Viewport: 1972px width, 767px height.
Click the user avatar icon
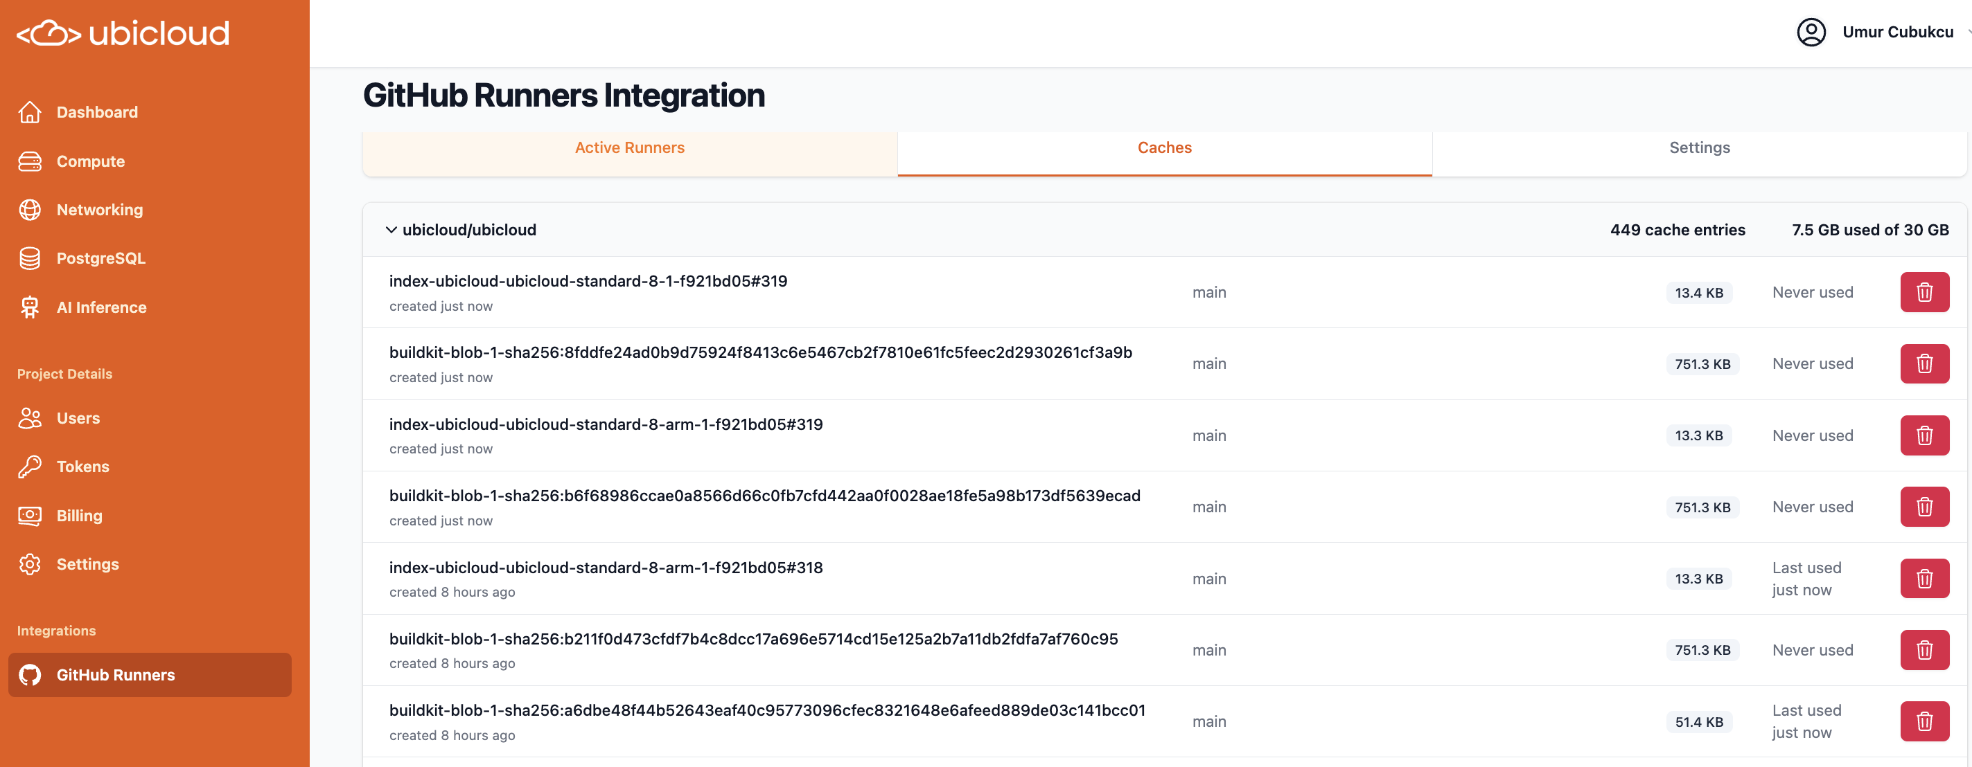(1811, 32)
